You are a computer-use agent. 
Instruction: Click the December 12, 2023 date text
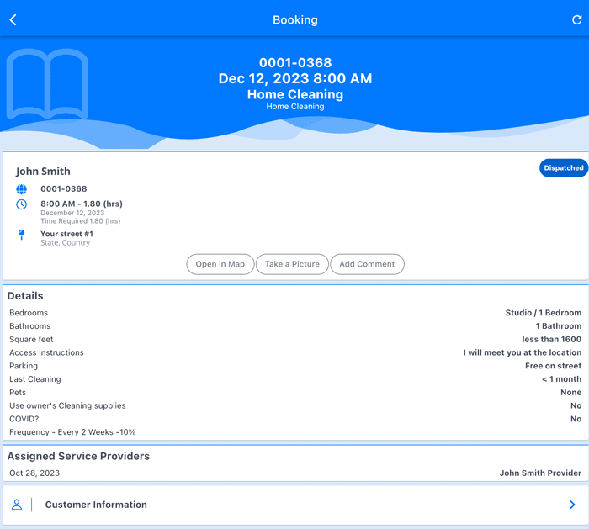[72, 213]
